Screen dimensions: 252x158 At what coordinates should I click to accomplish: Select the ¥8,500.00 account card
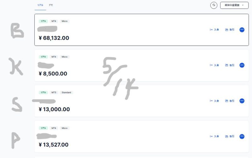click(141, 65)
